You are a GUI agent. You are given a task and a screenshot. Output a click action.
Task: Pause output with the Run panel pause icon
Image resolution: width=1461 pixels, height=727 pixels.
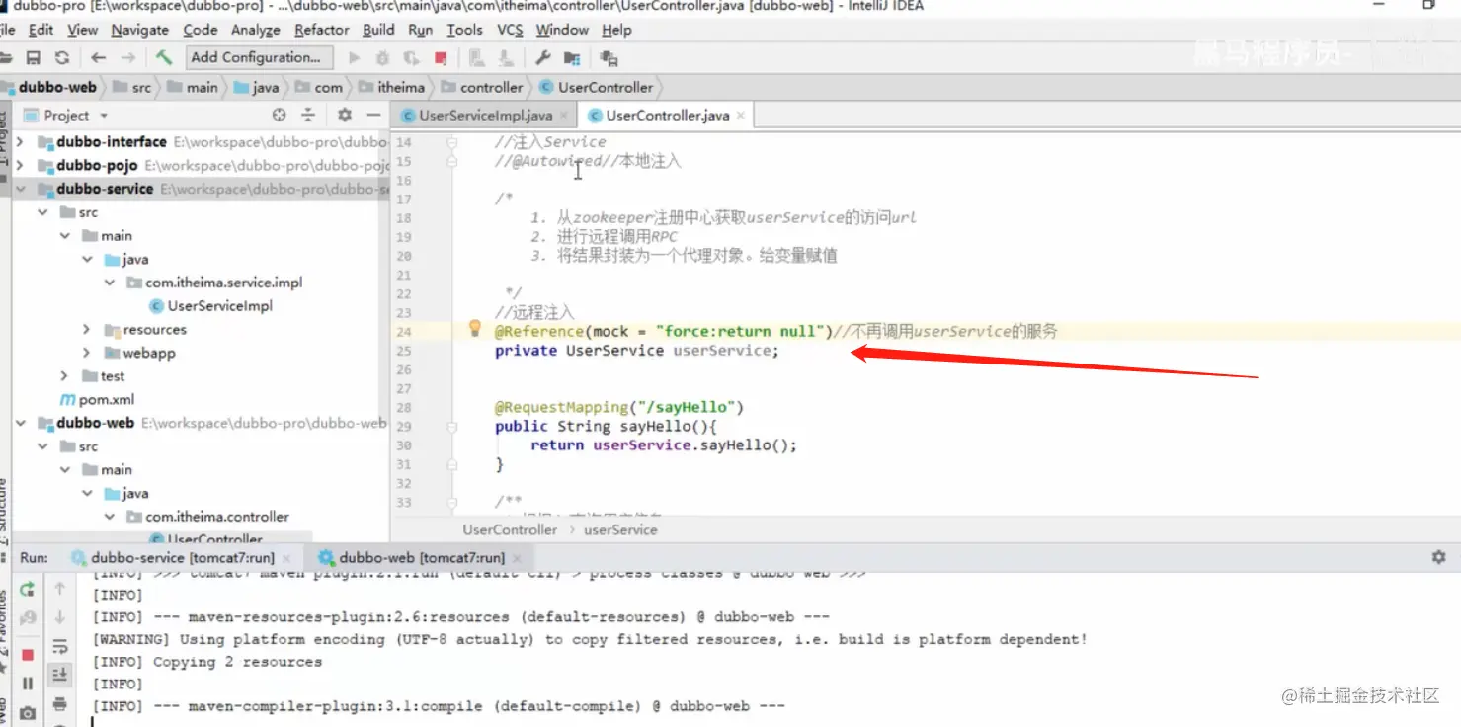pos(28,684)
